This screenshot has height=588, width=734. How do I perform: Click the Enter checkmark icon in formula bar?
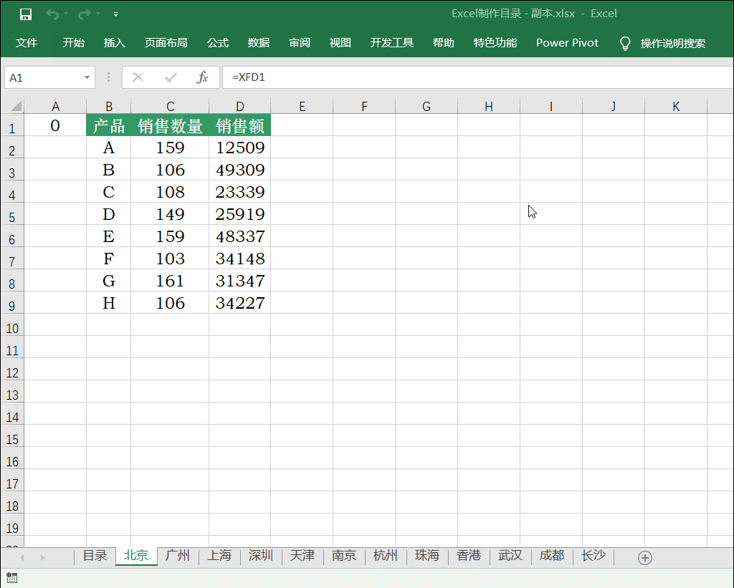tap(171, 77)
